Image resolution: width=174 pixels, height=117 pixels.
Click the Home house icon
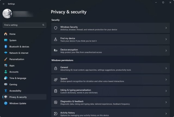pos(6,34)
